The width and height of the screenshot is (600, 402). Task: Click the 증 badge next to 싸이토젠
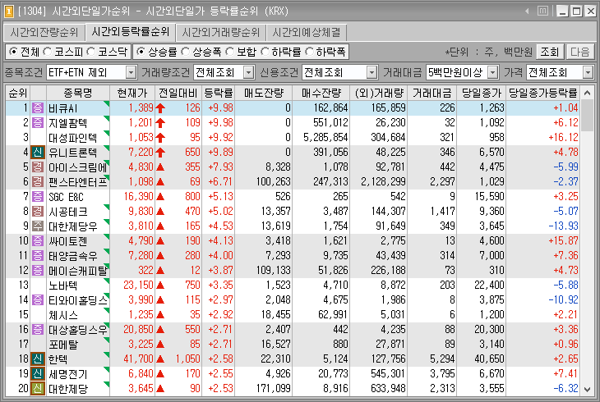(38, 240)
